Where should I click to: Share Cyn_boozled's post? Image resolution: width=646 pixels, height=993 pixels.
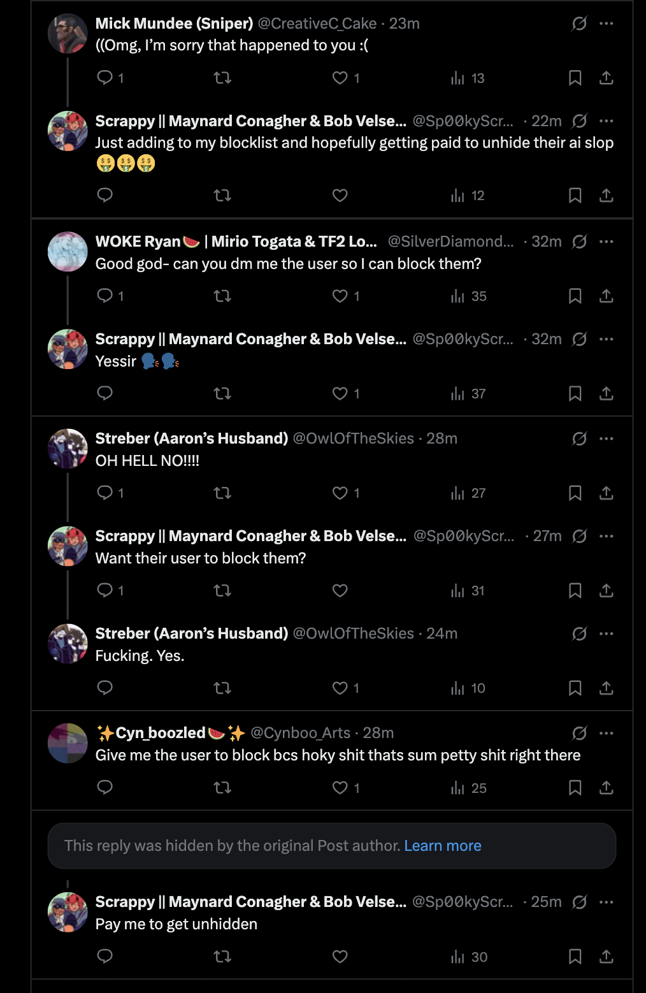607,788
